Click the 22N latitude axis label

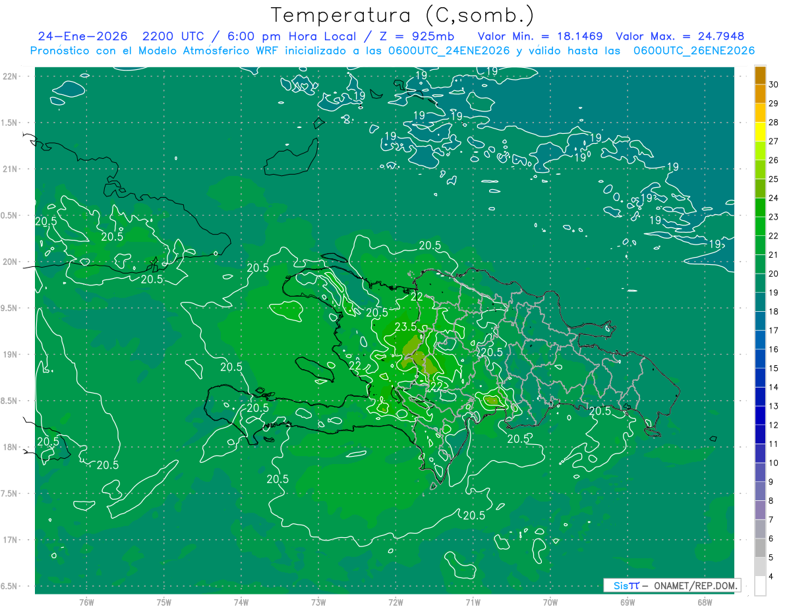pyautogui.click(x=10, y=76)
